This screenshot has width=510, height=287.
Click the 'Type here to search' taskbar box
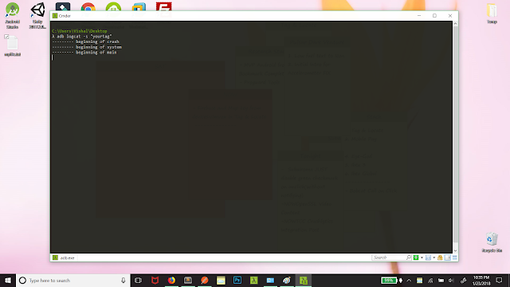click(73, 280)
